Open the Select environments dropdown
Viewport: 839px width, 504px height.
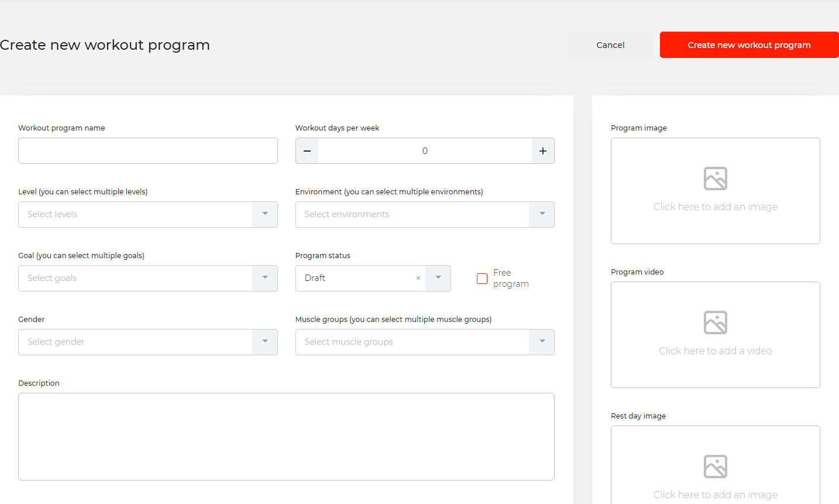coord(542,214)
